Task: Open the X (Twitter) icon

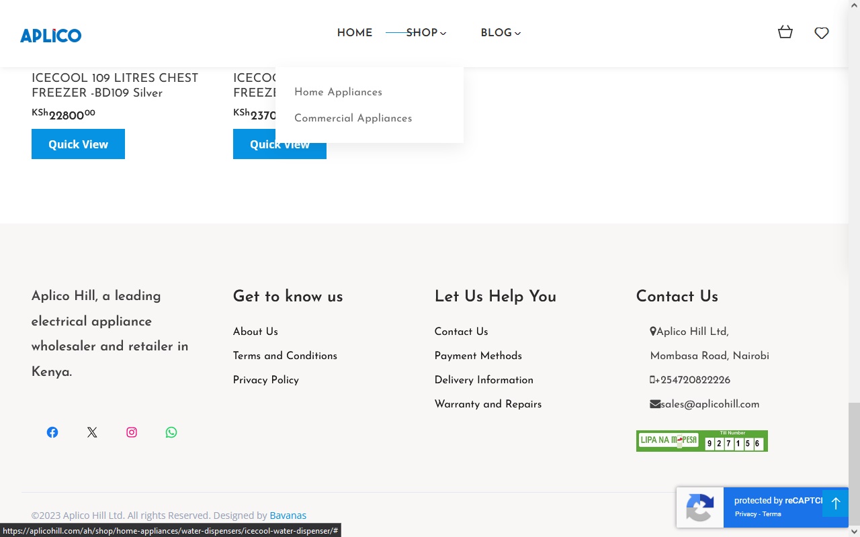Action: pyautogui.click(x=92, y=432)
